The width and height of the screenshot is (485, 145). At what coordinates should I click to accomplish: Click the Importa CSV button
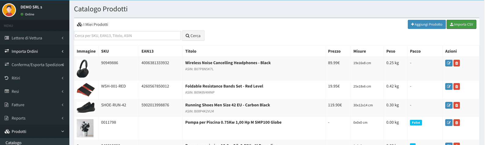(x=461, y=24)
